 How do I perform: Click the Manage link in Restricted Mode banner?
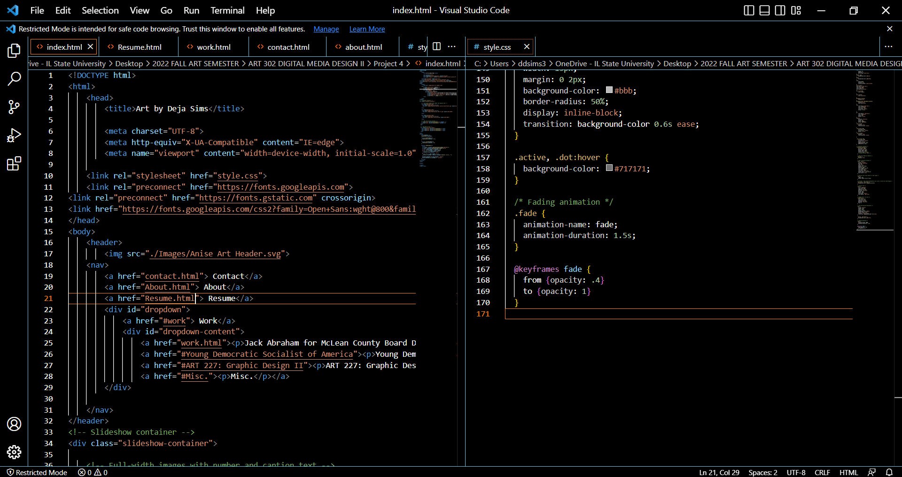(326, 29)
